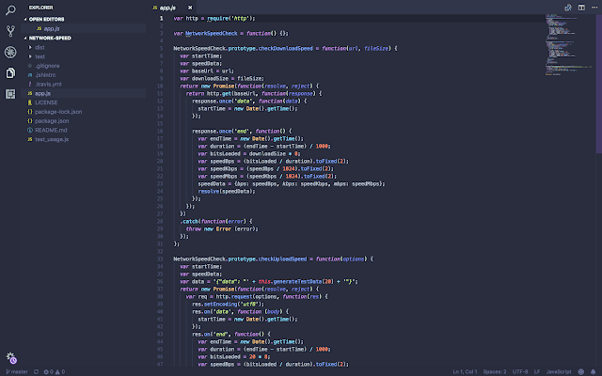Open the .travis.yml file
Screen dimensions: 602x376
84,84
